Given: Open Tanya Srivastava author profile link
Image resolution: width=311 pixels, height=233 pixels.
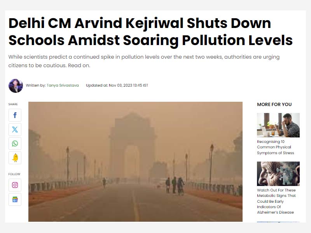Looking at the screenshot, I should [63, 85].
